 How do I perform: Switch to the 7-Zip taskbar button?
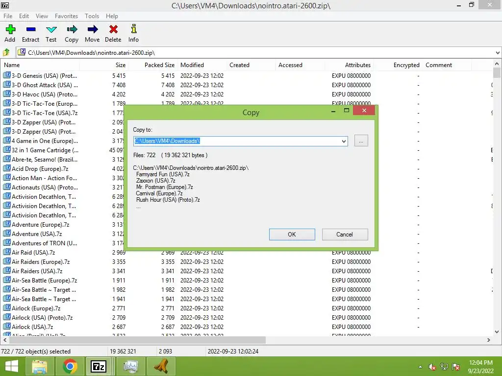pyautogui.click(x=99, y=366)
